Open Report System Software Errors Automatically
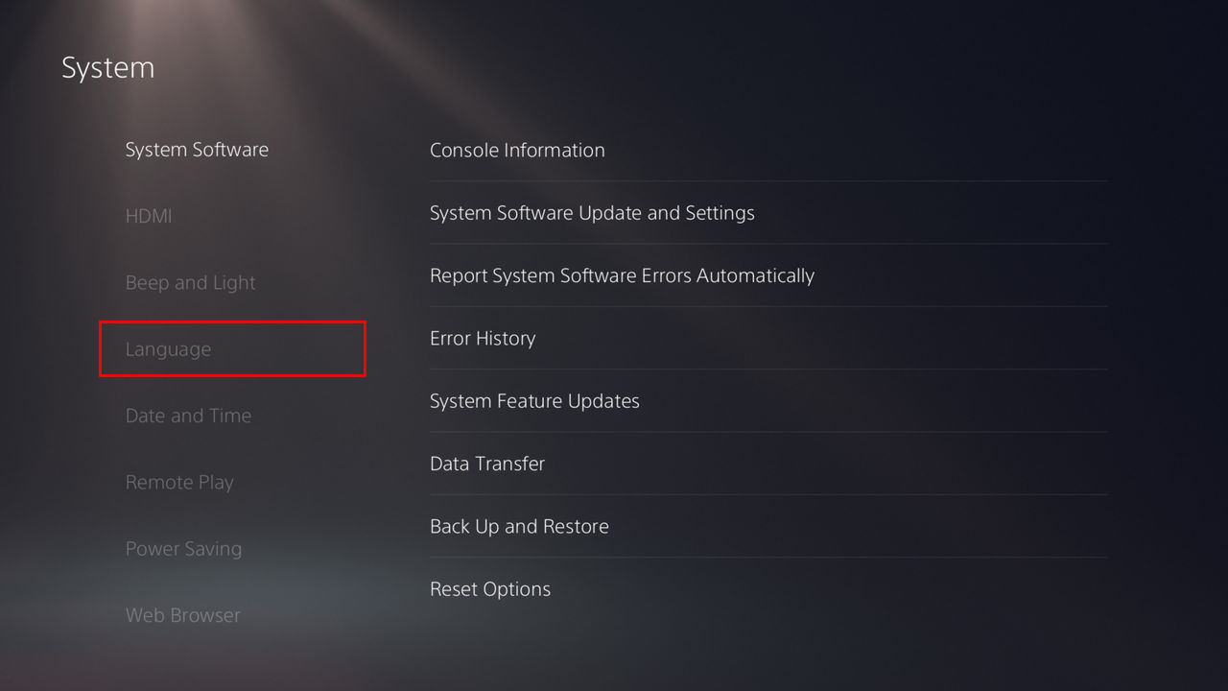The image size is (1228, 691). (x=622, y=275)
